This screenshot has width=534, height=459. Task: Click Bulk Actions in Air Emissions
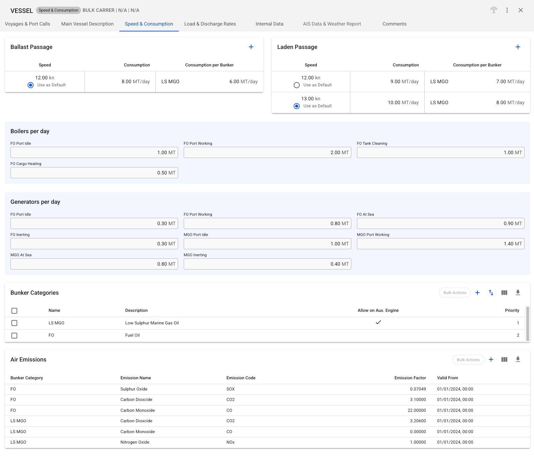click(468, 360)
